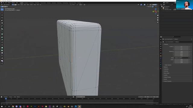This screenshot has height=108, width=193.
Task: Switch to rendered viewport shading
Action: point(157,5)
